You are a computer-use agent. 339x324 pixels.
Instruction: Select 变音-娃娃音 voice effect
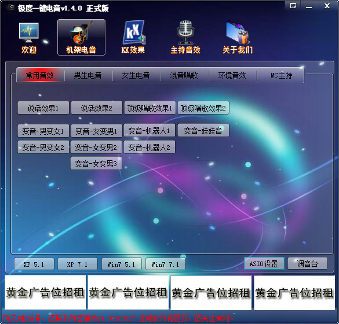(x=203, y=130)
